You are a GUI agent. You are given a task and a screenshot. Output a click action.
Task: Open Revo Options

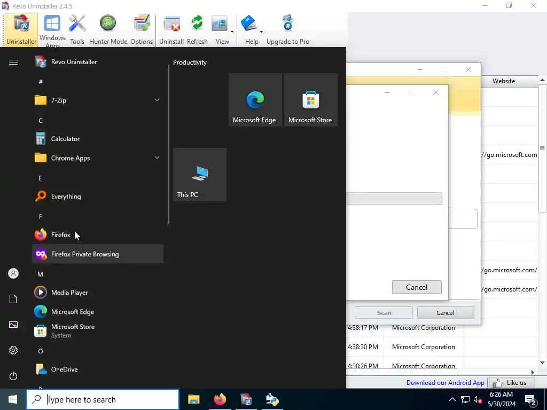tap(142, 30)
